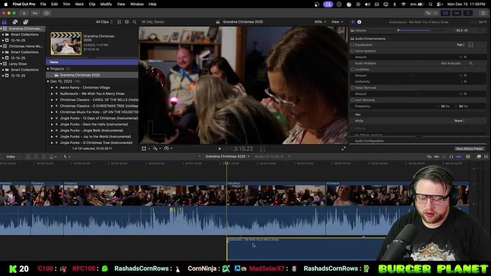Open Grandma Christmas 2025 timeline history dropdown
491x276 pixels.
tap(227, 156)
